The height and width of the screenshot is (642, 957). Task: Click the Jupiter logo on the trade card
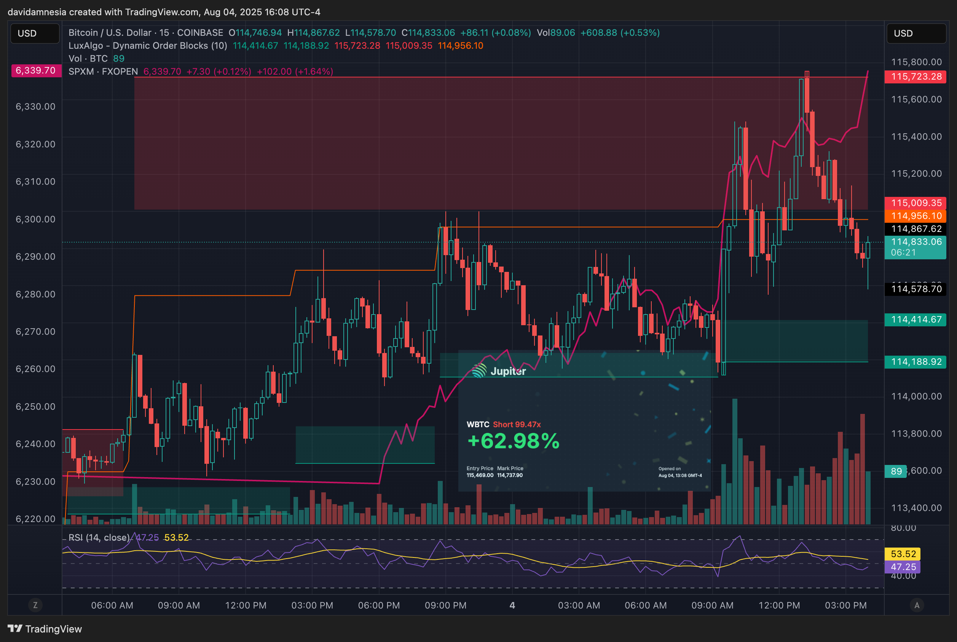(499, 371)
